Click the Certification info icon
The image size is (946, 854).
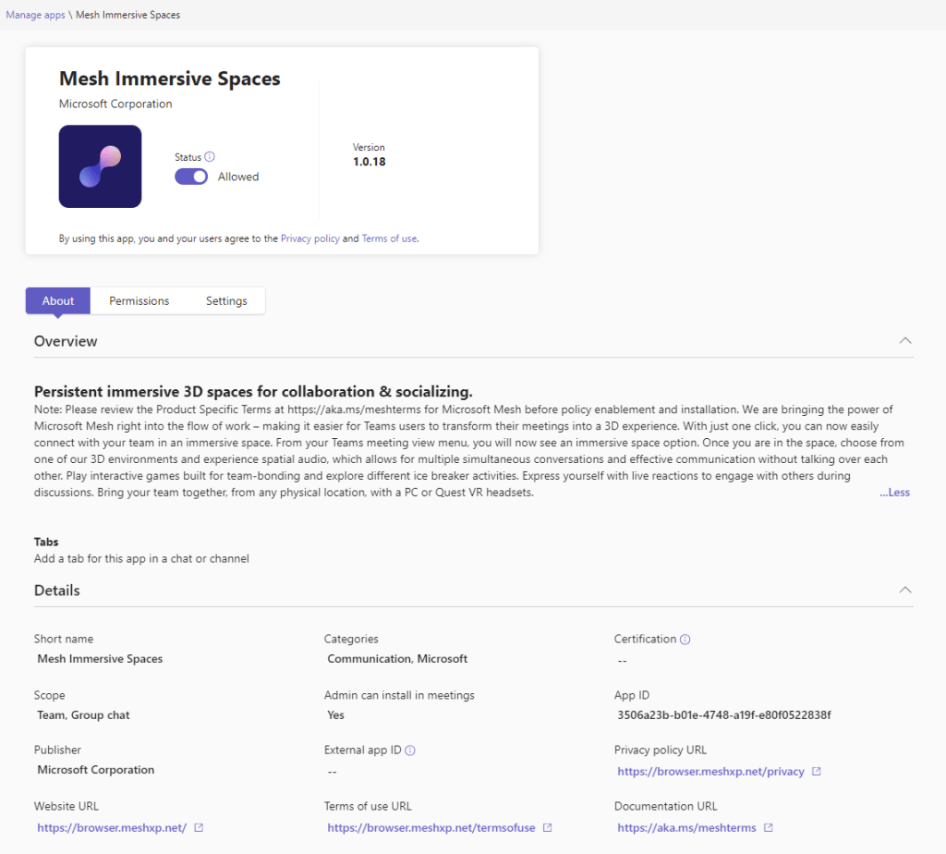point(685,639)
